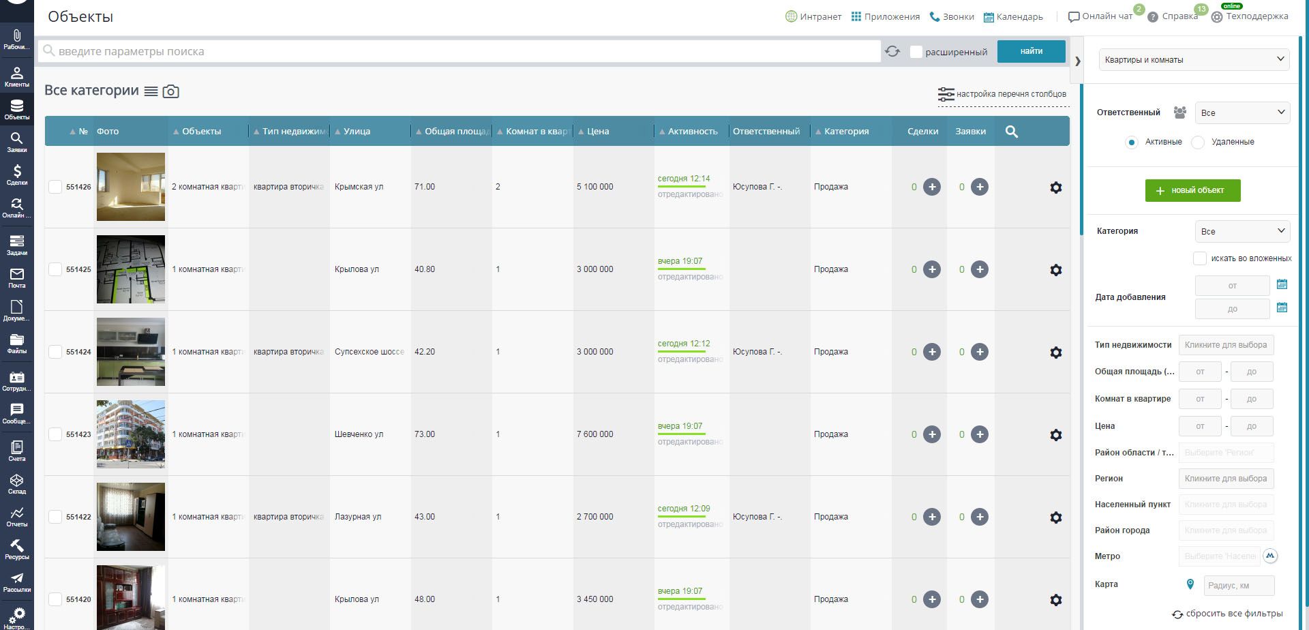Screen dimensions: 1309x630
Task: Sort by Активность column header
Action: point(693,132)
